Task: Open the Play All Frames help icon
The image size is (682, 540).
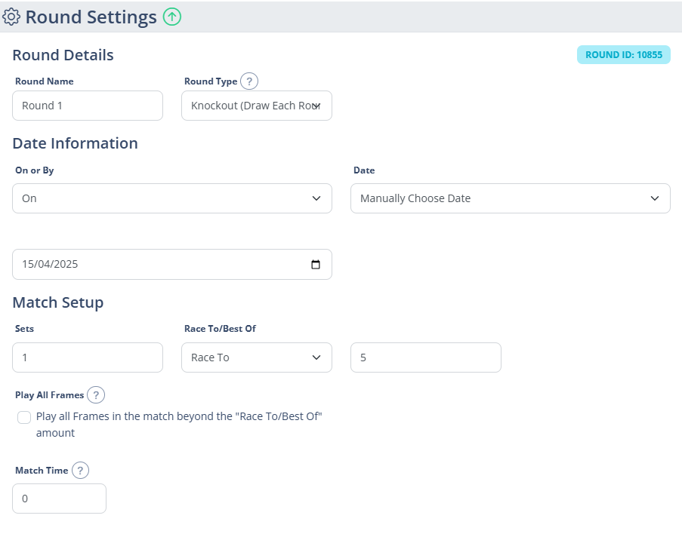Action: [96, 395]
